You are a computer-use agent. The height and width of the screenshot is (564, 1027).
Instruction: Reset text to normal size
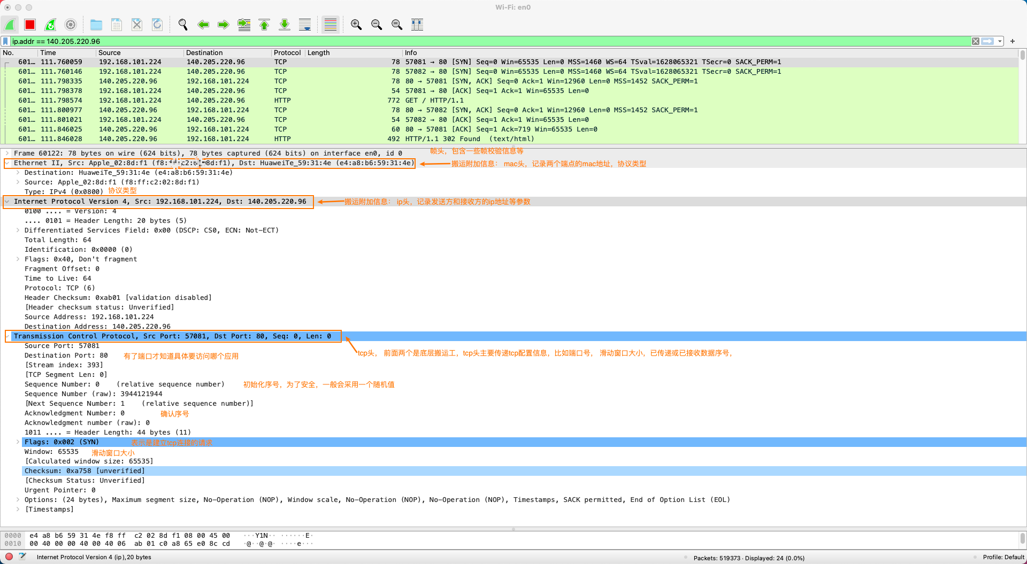(x=397, y=25)
